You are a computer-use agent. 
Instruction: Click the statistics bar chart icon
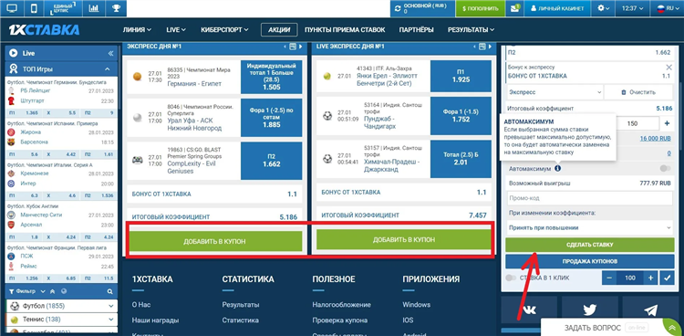[93, 8]
